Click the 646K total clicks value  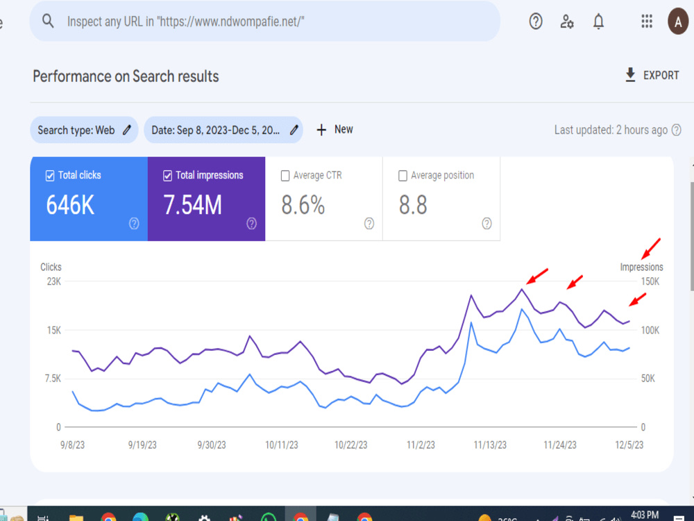click(70, 205)
